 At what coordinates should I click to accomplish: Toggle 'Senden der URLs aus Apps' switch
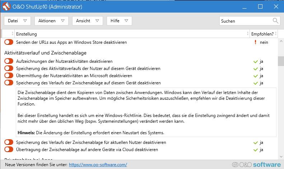coord(9,42)
